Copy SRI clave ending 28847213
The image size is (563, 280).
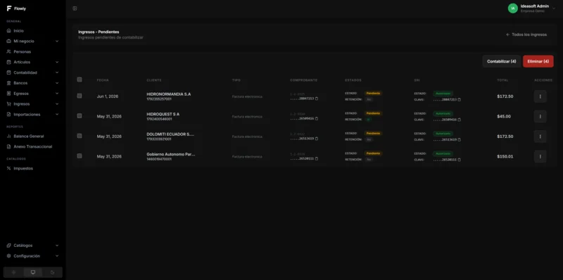[460, 100]
